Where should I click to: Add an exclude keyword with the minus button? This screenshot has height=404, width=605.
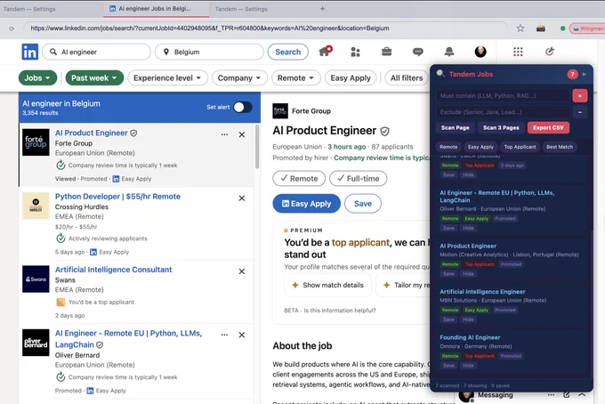[579, 112]
